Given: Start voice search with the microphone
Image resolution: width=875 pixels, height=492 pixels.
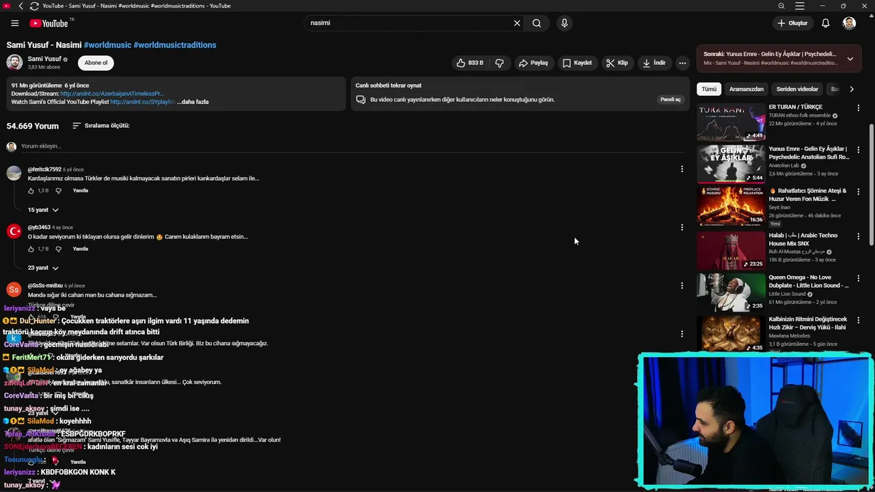Looking at the screenshot, I should coord(564,23).
